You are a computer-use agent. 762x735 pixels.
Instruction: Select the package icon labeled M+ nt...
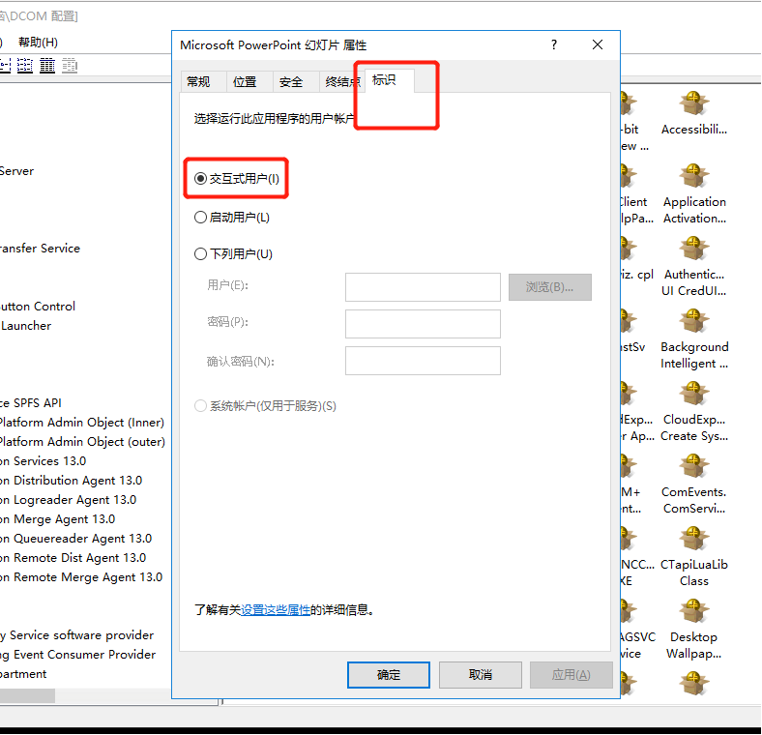(628, 465)
